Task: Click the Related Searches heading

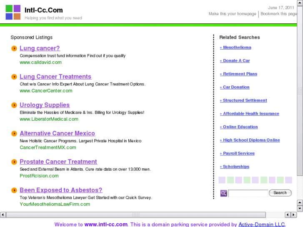Action: click(x=240, y=37)
